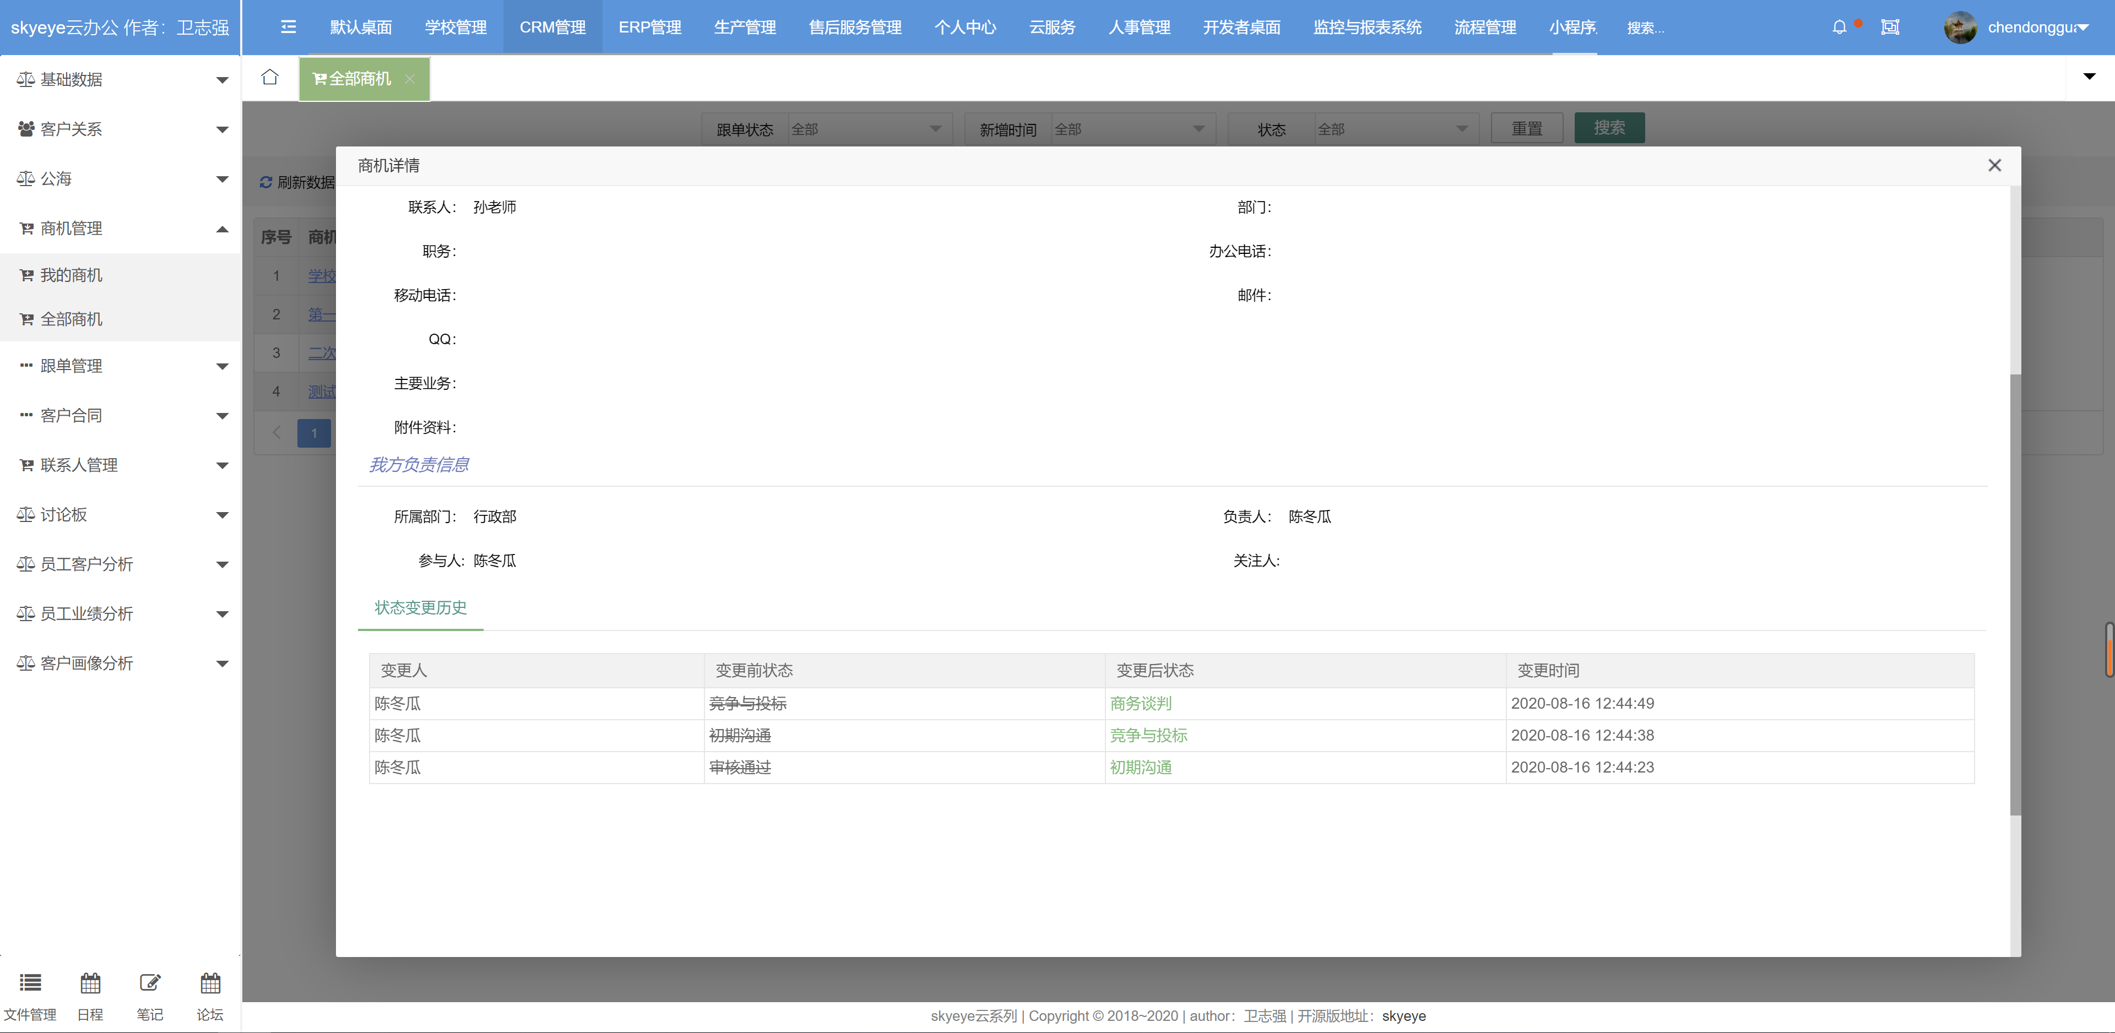2115x1033 pixels.
Task: Open 日程 calendar icon
Action: [90, 983]
